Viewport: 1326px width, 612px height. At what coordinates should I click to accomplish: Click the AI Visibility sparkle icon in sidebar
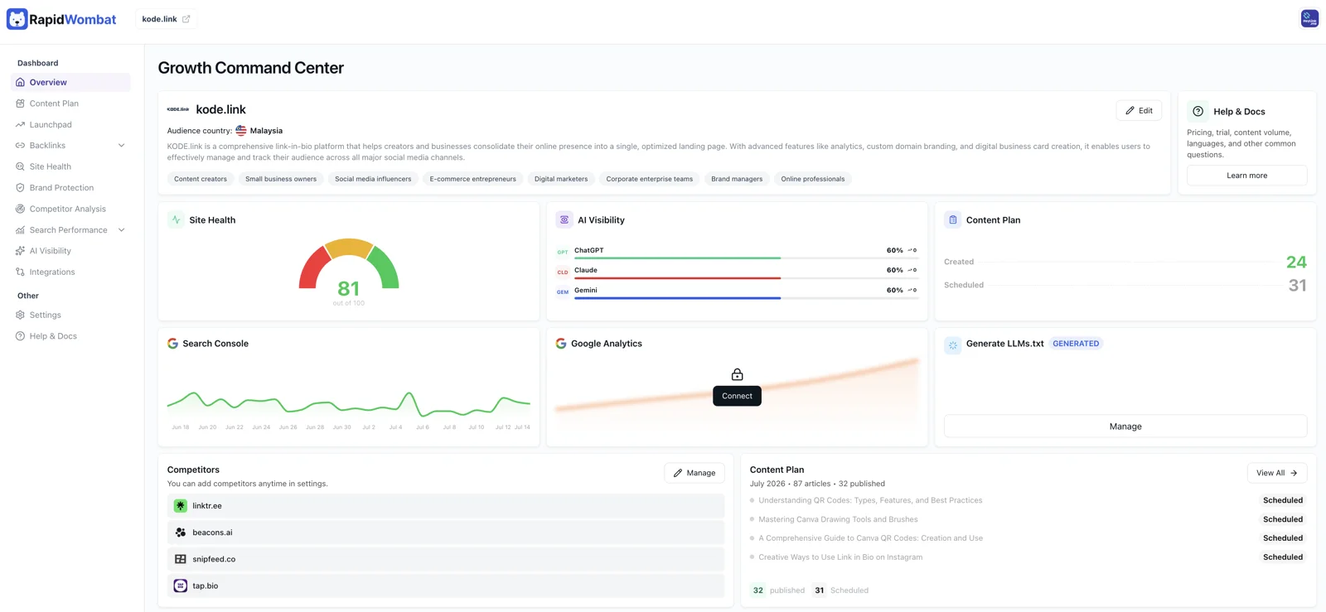coord(20,251)
